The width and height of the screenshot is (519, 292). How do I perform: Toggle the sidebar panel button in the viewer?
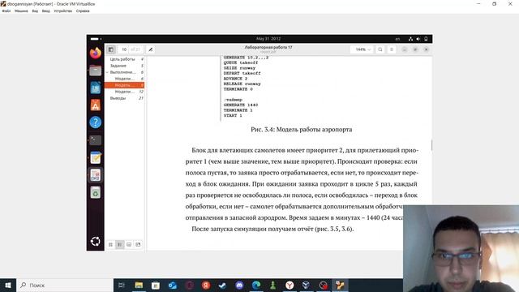point(111,49)
